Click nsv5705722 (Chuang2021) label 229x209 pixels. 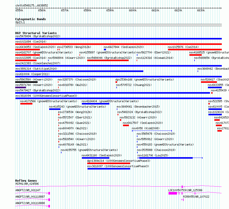tap(134, 85)
